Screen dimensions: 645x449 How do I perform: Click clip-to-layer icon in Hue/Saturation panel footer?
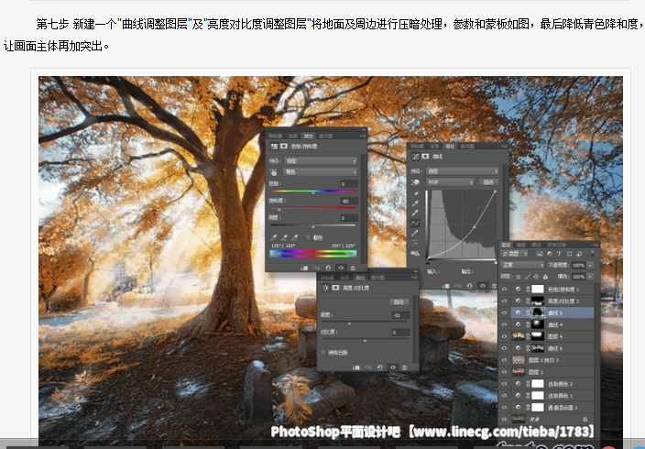click(x=304, y=268)
